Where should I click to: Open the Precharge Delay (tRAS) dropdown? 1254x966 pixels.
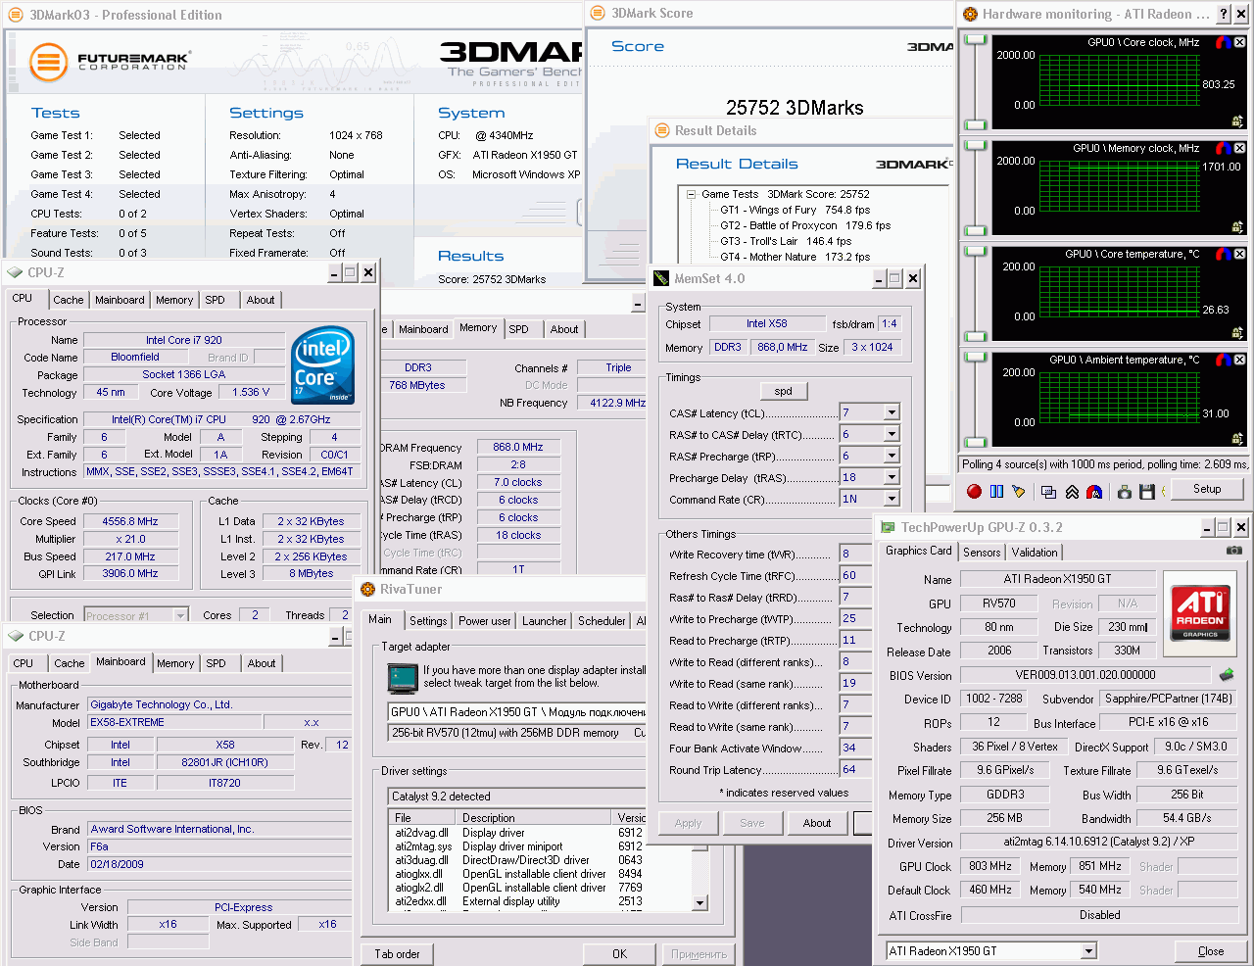(892, 477)
